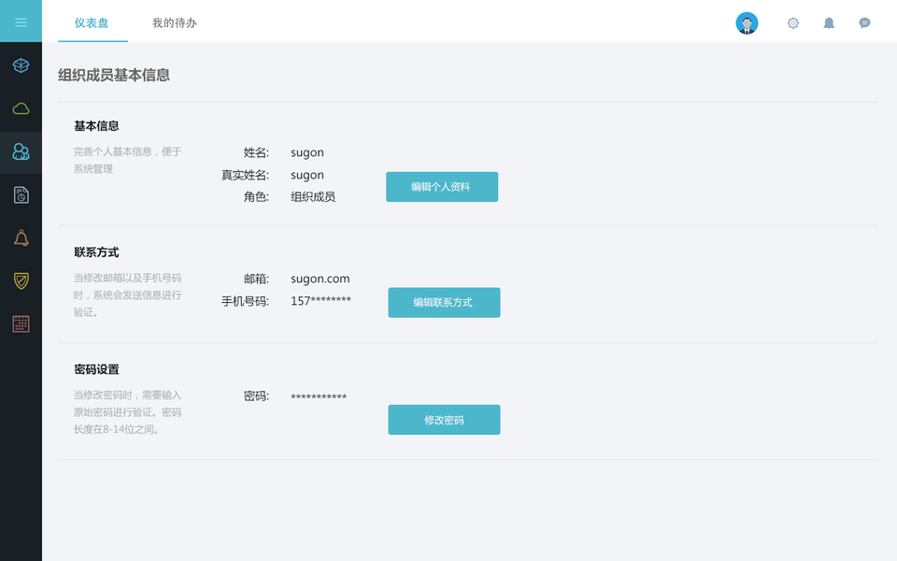Image resolution: width=897 pixels, height=561 pixels.
Task: Switch to the 仪表盘 tab
Action: pos(92,22)
